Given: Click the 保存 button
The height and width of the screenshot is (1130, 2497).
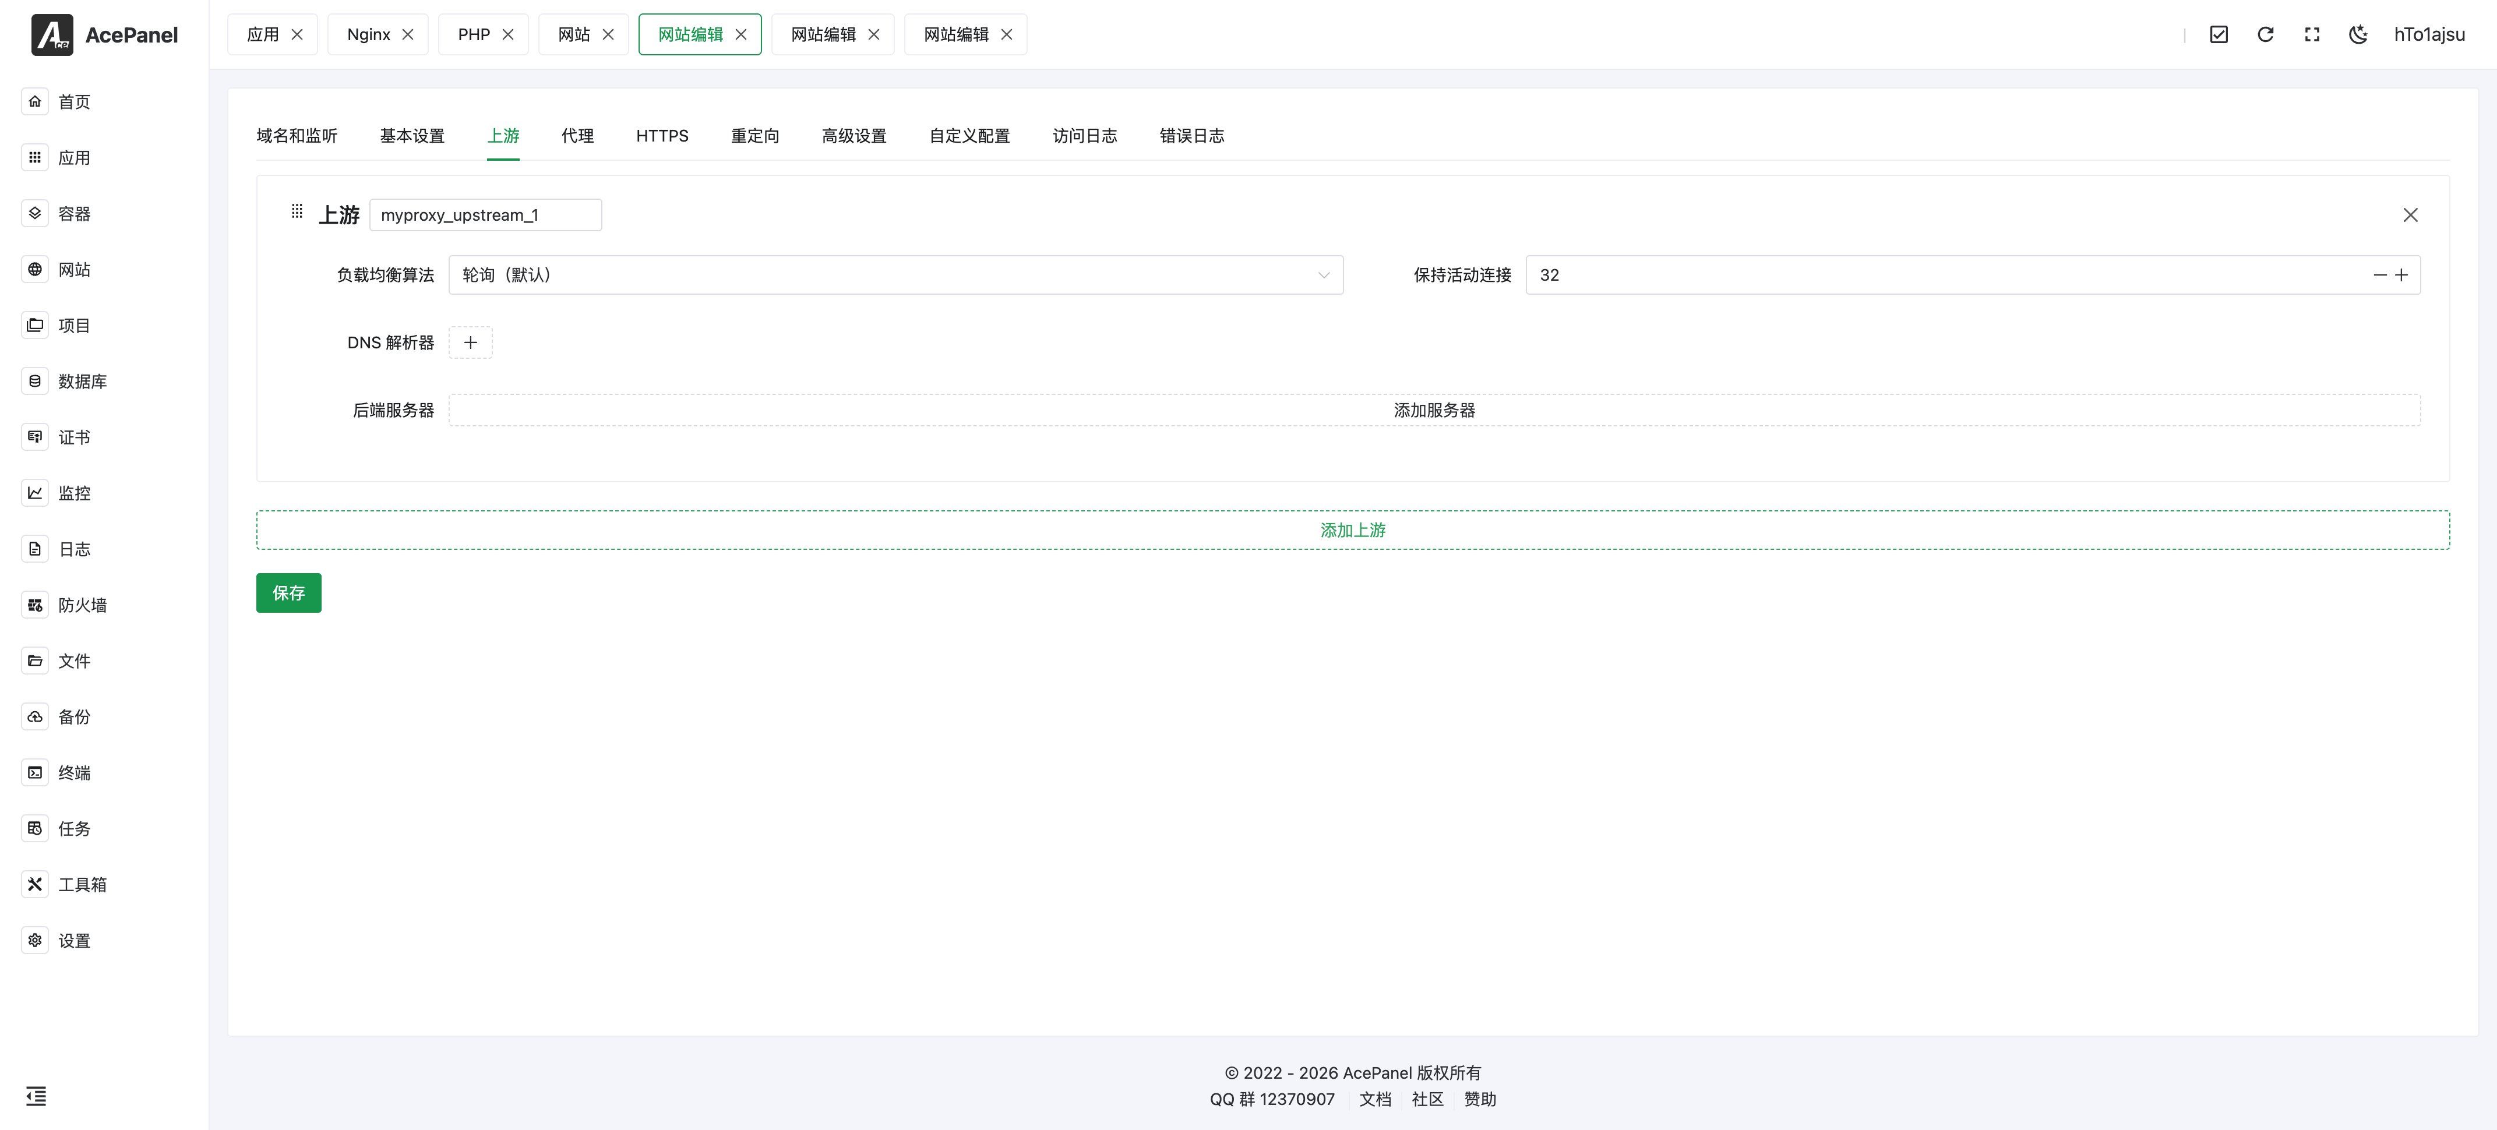Looking at the screenshot, I should pyautogui.click(x=288, y=592).
